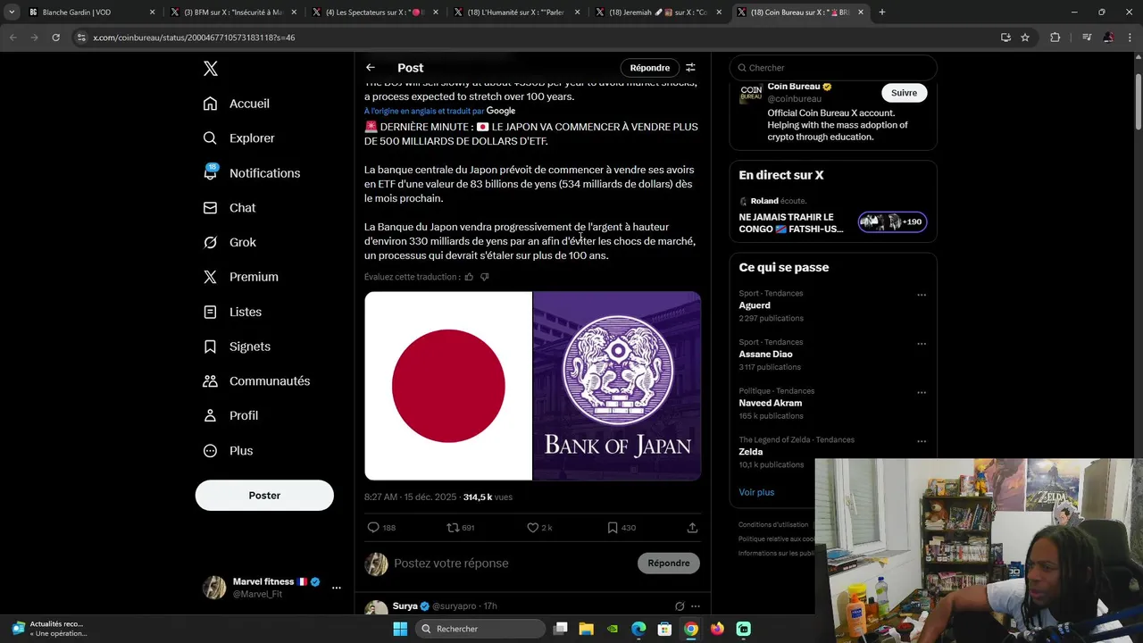1143x643 pixels.
Task: Open more options for Aguerd trend
Action: [x=922, y=295]
